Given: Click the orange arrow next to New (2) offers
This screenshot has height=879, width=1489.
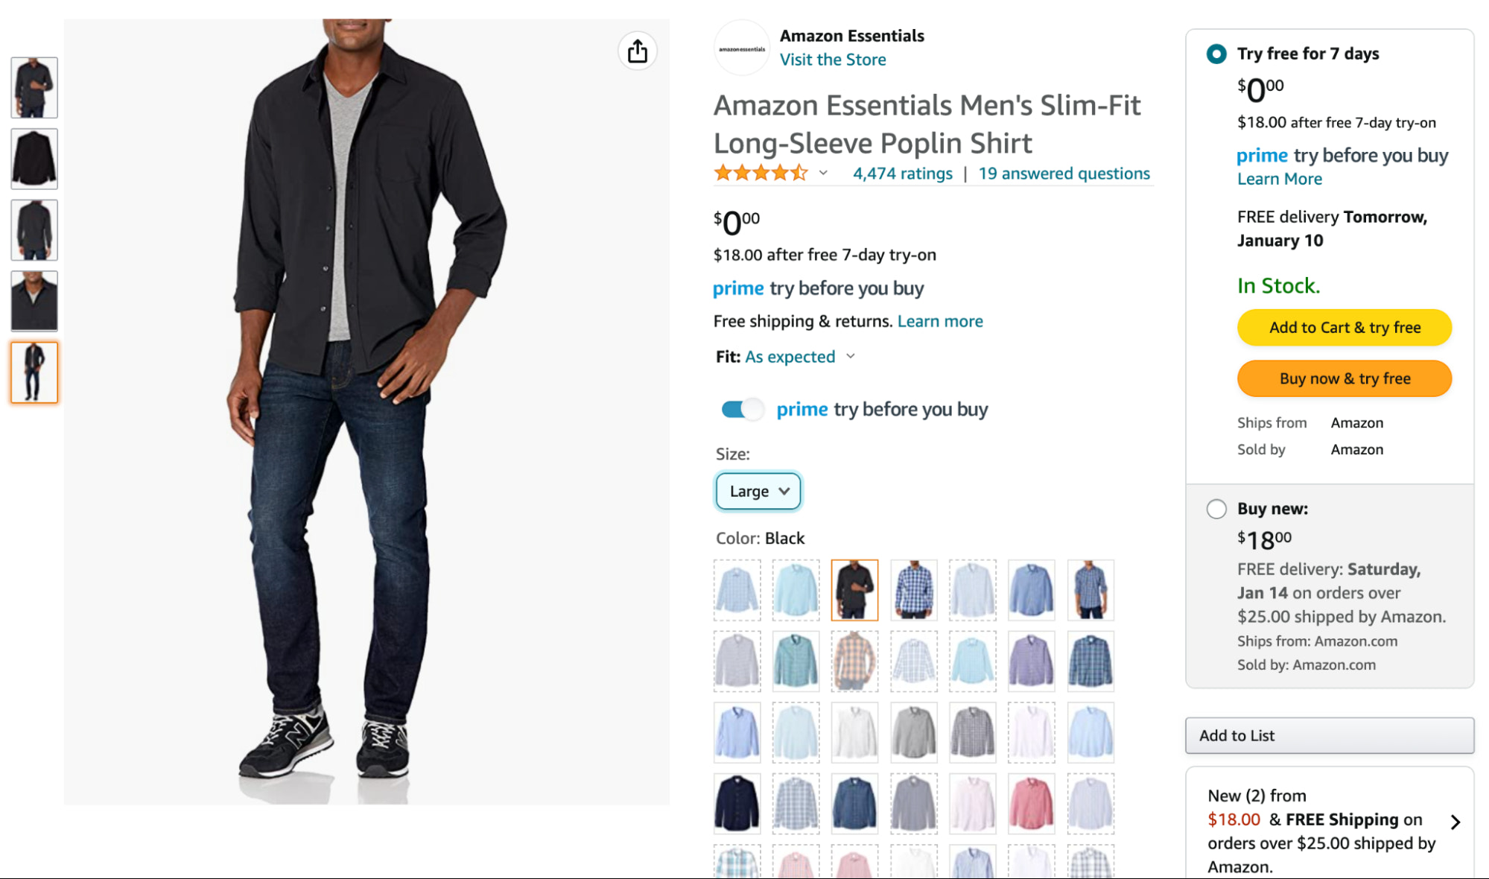Looking at the screenshot, I should pos(1456,822).
